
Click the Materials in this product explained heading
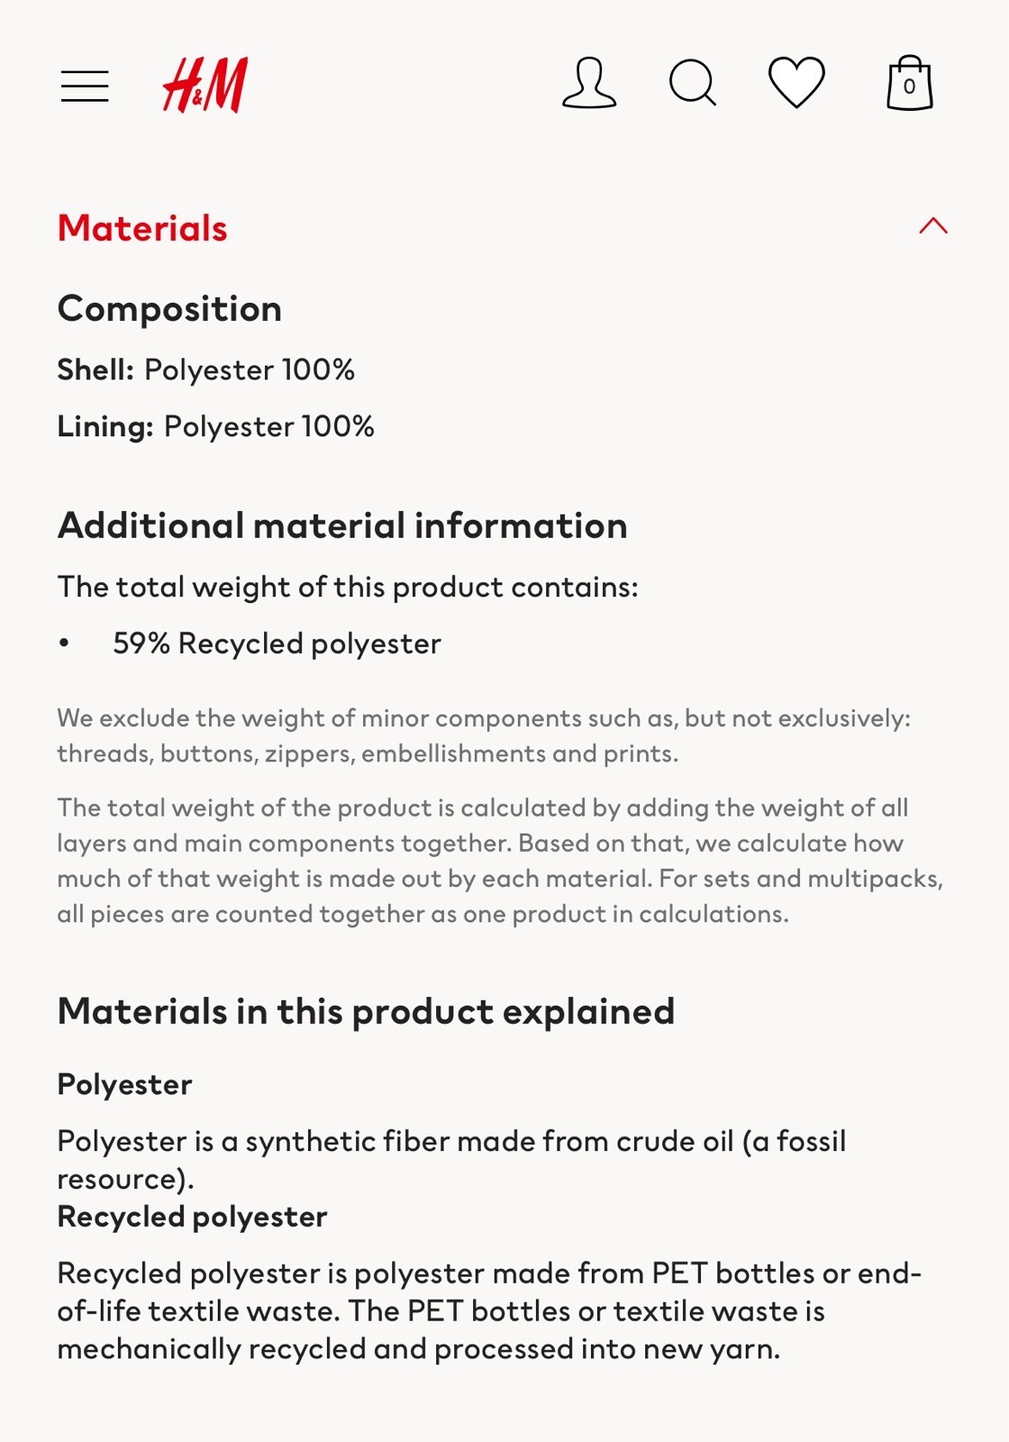pos(366,1011)
